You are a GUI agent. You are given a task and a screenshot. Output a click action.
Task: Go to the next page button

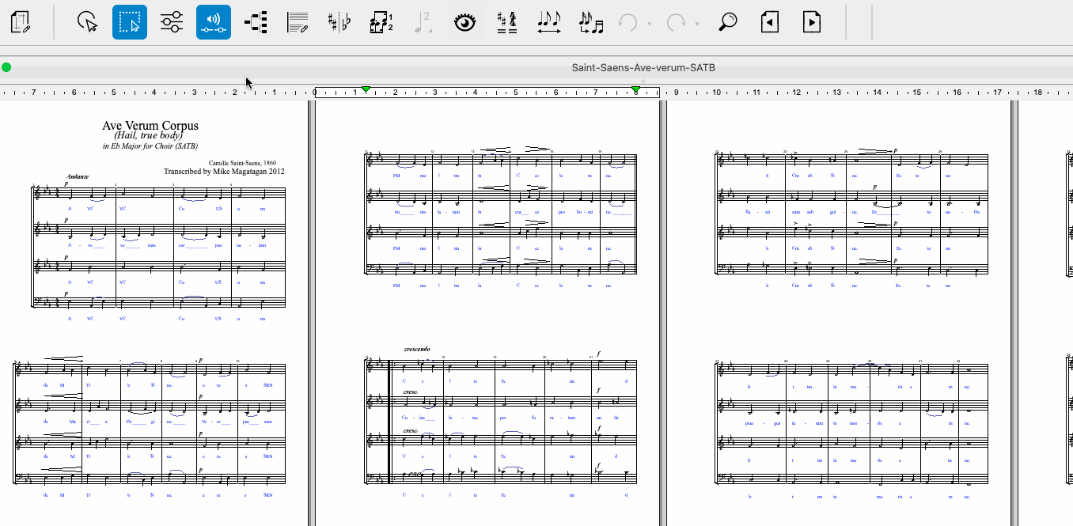click(x=811, y=22)
